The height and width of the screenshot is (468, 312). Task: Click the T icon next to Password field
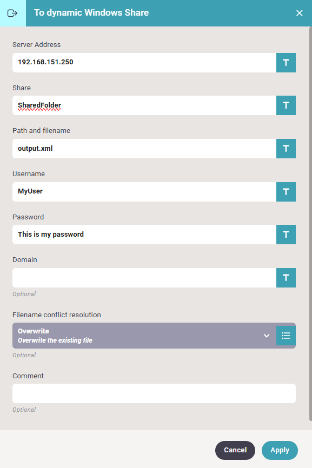pyautogui.click(x=286, y=235)
